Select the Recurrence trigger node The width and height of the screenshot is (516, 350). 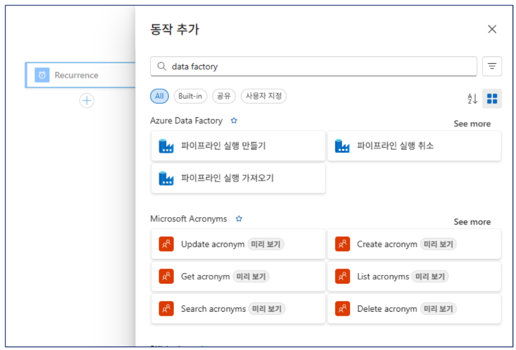click(x=80, y=75)
